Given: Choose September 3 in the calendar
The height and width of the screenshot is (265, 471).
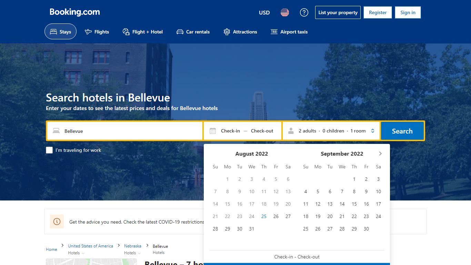Looking at the screenshot, I should pyautogui.click(x=378, y=179).
